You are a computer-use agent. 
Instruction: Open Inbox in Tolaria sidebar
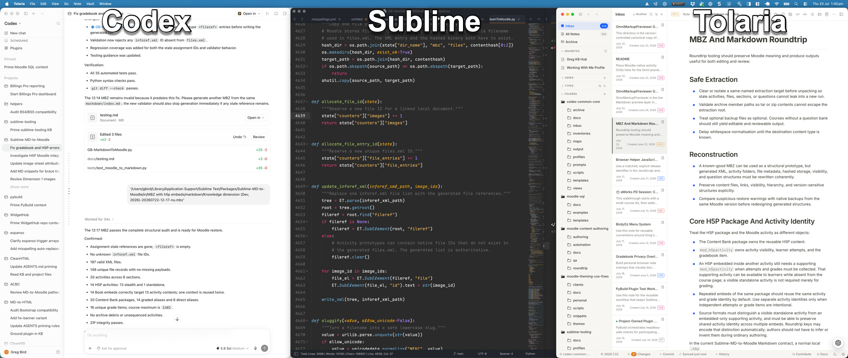(x=584, y=26)
